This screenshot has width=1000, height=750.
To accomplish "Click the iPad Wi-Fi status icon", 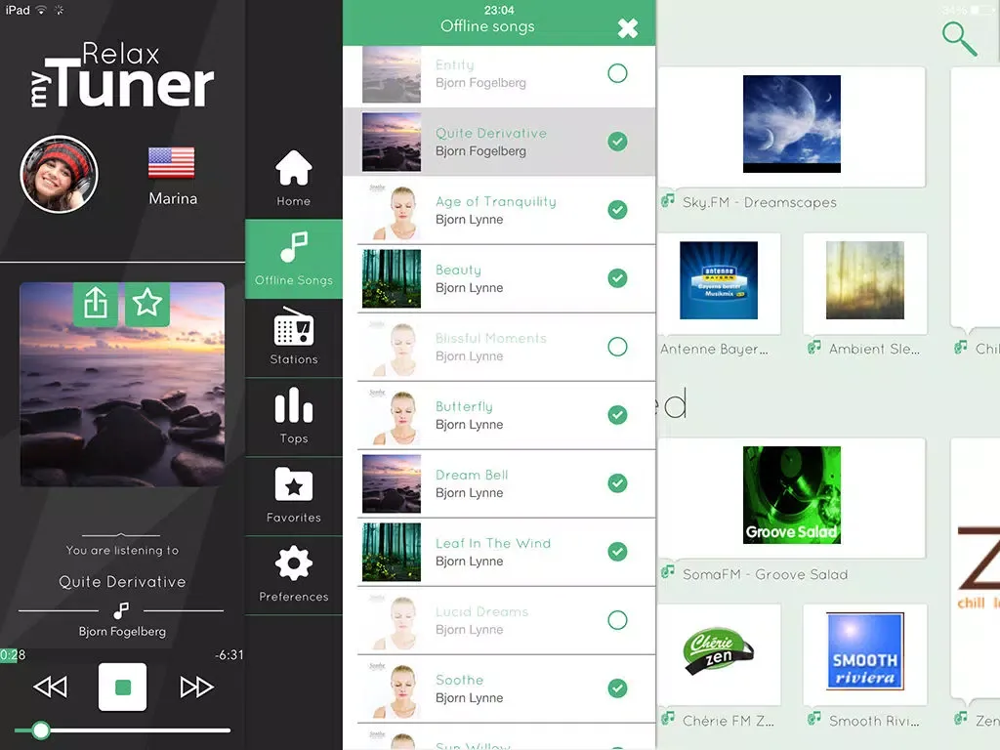I will tap(41, 10).
